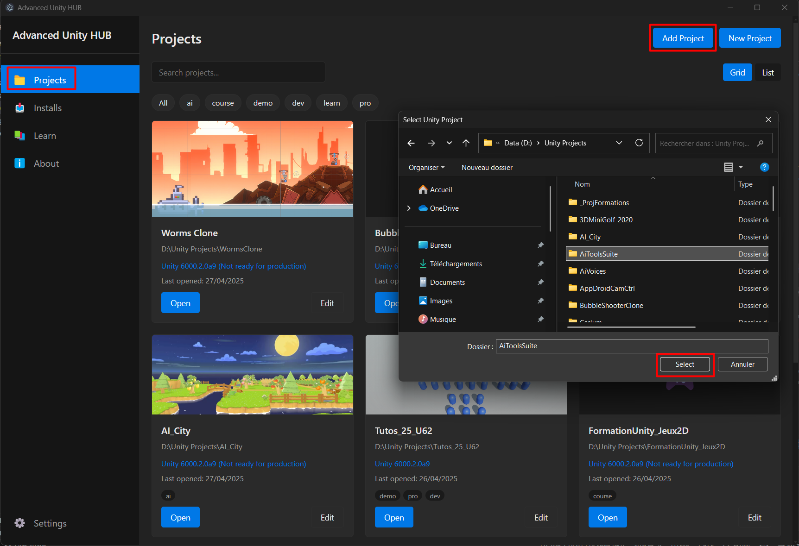799x546 pixels.
Task: Click the dialog search magnifier icon
Action: click(x=760, y=143)
